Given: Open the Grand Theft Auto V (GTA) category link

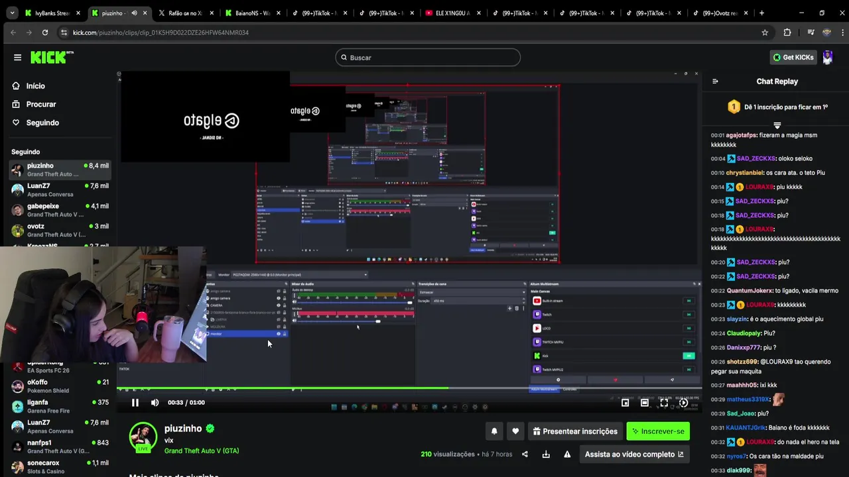Looking at the screenshot, I should point(202,451).
